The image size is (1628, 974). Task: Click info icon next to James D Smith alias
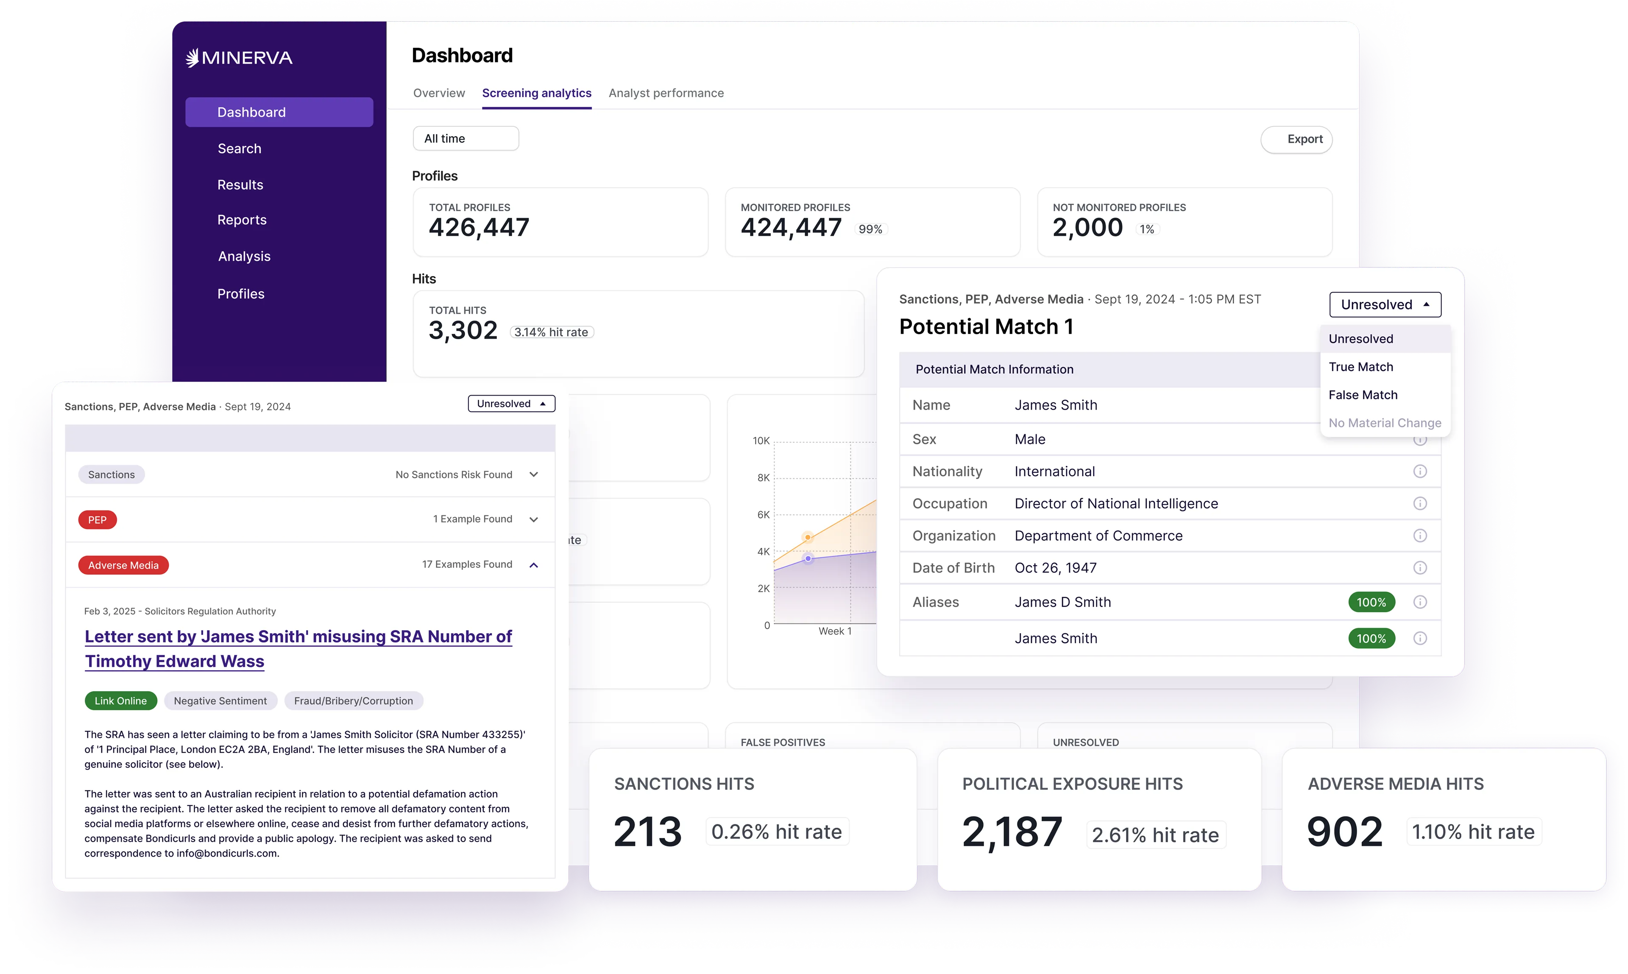[1419, 602]
